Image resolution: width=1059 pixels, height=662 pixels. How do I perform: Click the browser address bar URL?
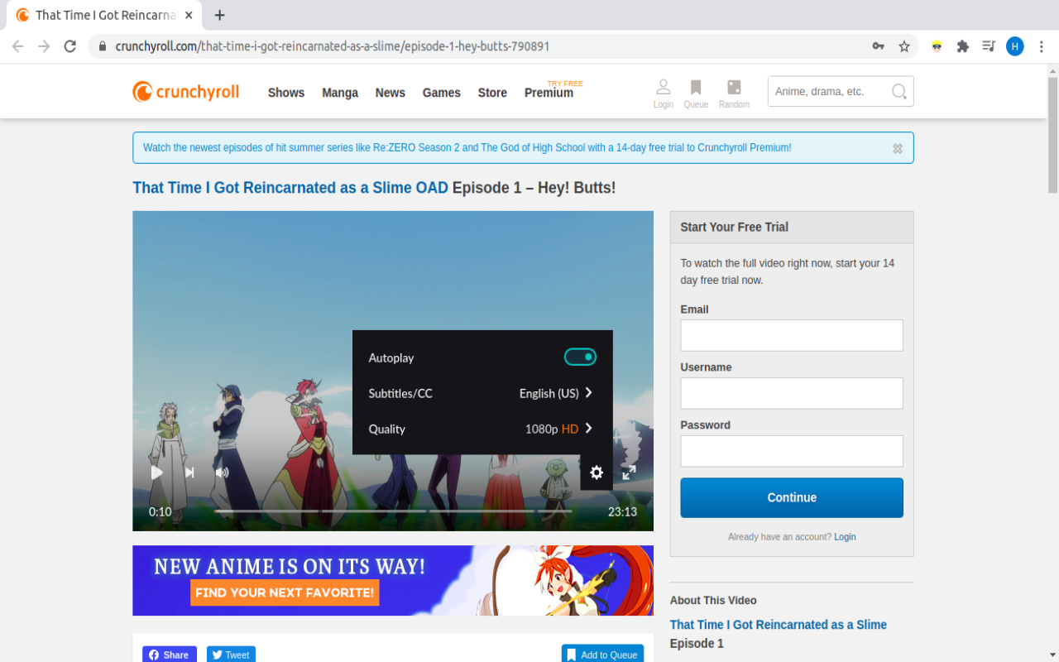coord(333,46)
